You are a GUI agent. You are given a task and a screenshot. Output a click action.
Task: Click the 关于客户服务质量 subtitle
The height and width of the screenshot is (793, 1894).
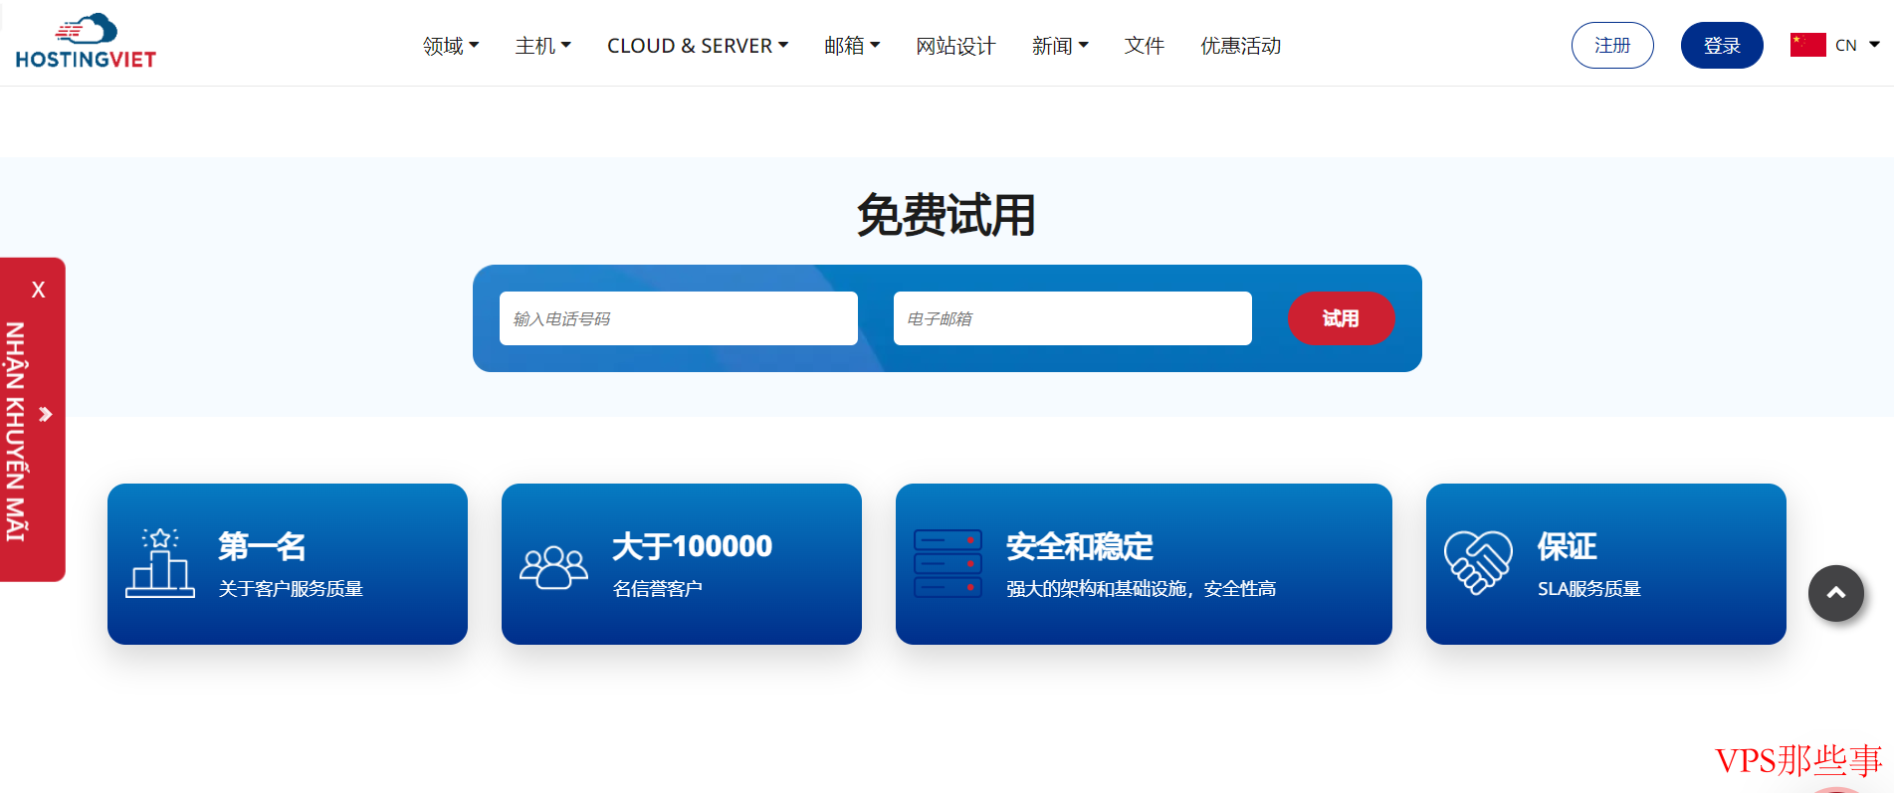click(291, 589)
